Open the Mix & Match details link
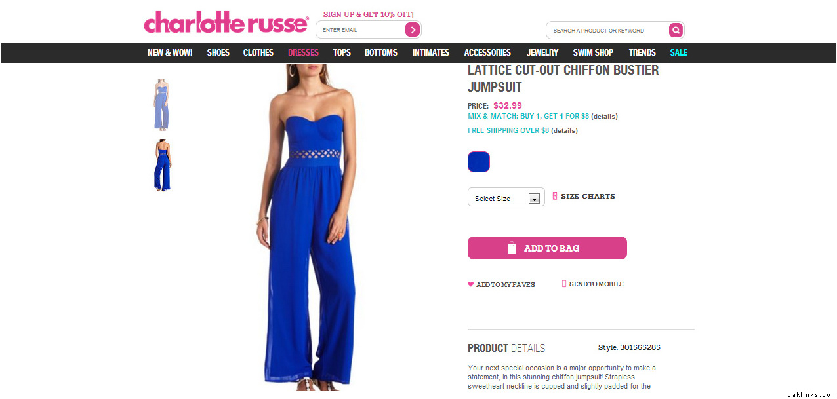 click(604, 117)
